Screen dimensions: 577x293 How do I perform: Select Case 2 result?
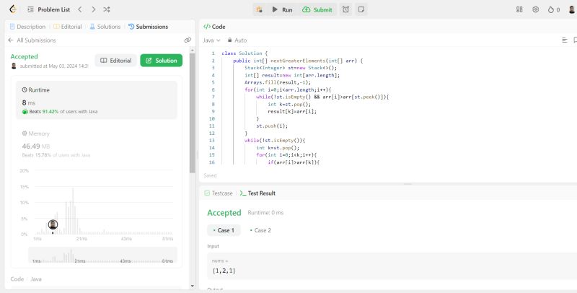(x=260, y=230)
